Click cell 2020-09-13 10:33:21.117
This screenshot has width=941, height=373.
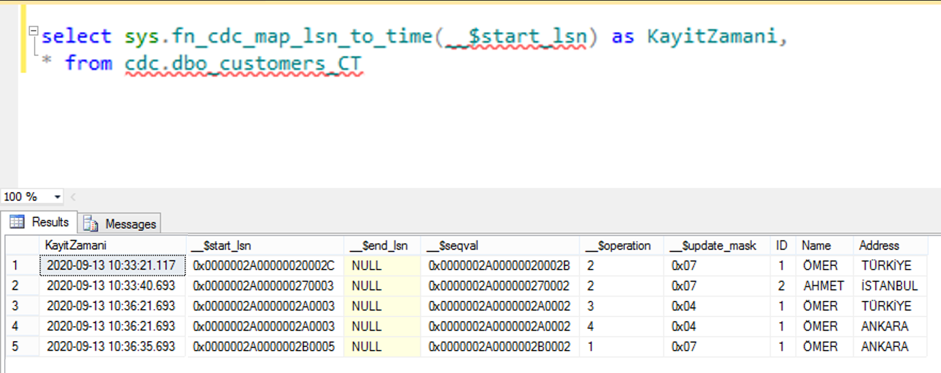[x=112, y=265]
